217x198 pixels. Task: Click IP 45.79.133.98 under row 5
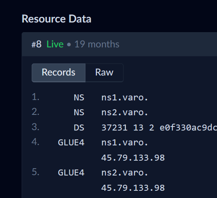133,188
